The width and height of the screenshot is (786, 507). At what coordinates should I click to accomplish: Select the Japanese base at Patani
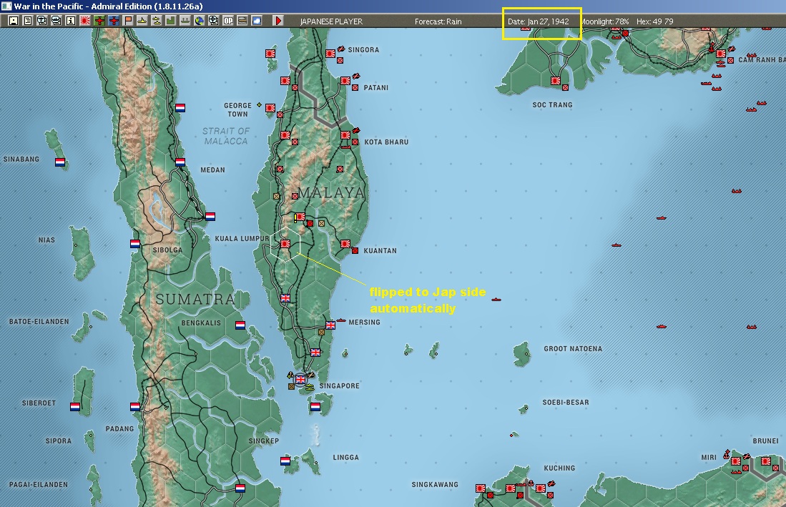[x=345, y=80]
